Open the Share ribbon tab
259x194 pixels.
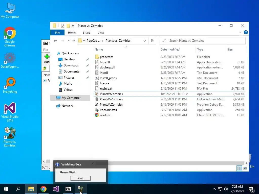pos(87,33)
